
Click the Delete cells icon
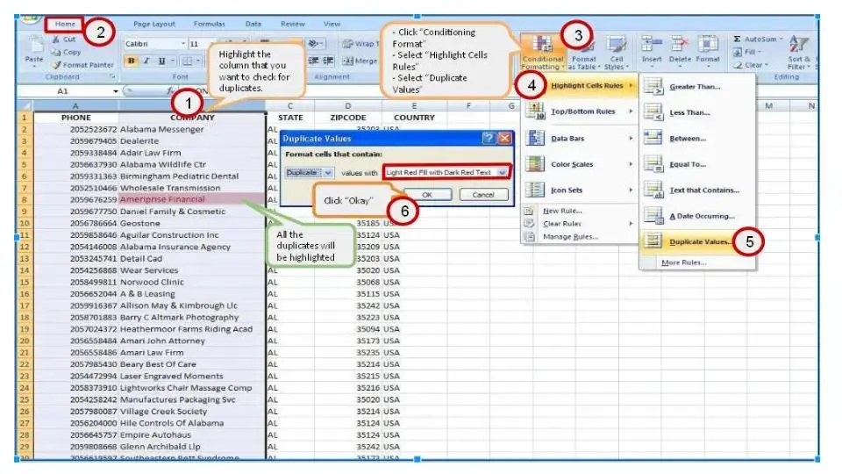click(x=680, y=46)
